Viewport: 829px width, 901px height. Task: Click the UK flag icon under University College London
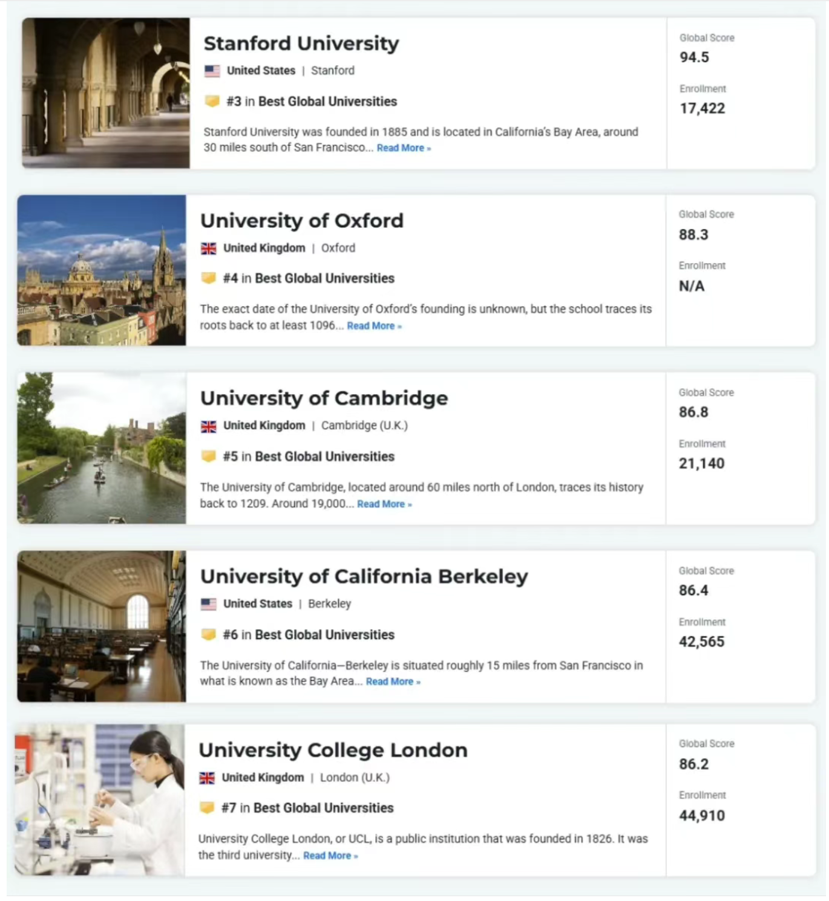tap(207, 778)
